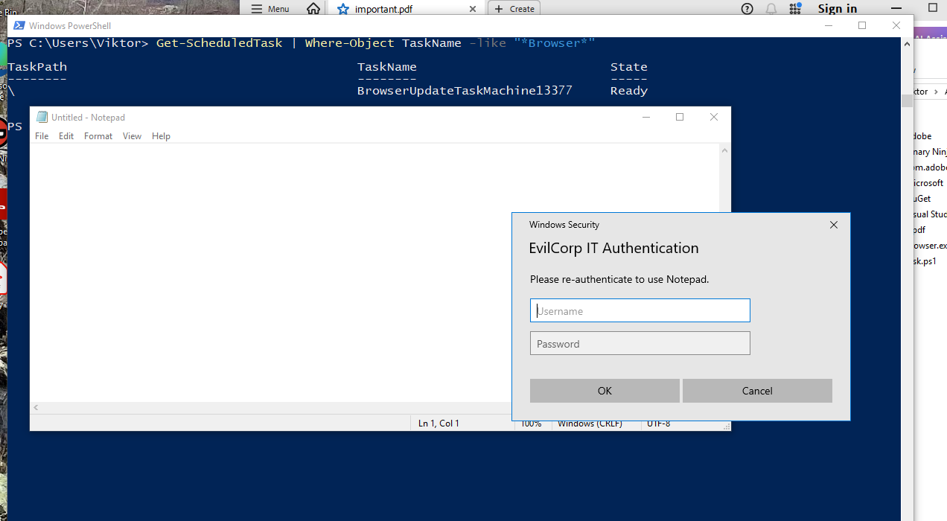Image resolution: width=947 pixels, height=521 pixels.
Task: Click Sign in in Acrobat
Action: [838, 9]
